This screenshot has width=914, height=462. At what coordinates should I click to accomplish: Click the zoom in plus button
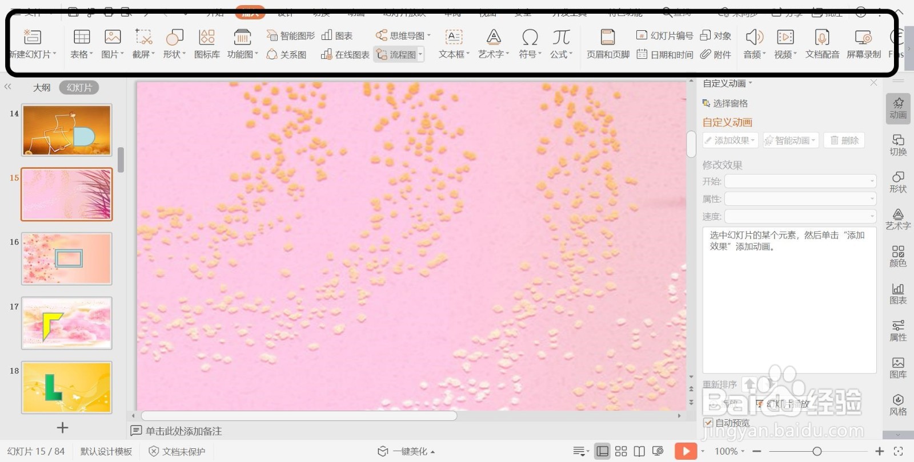coord(880,451)
